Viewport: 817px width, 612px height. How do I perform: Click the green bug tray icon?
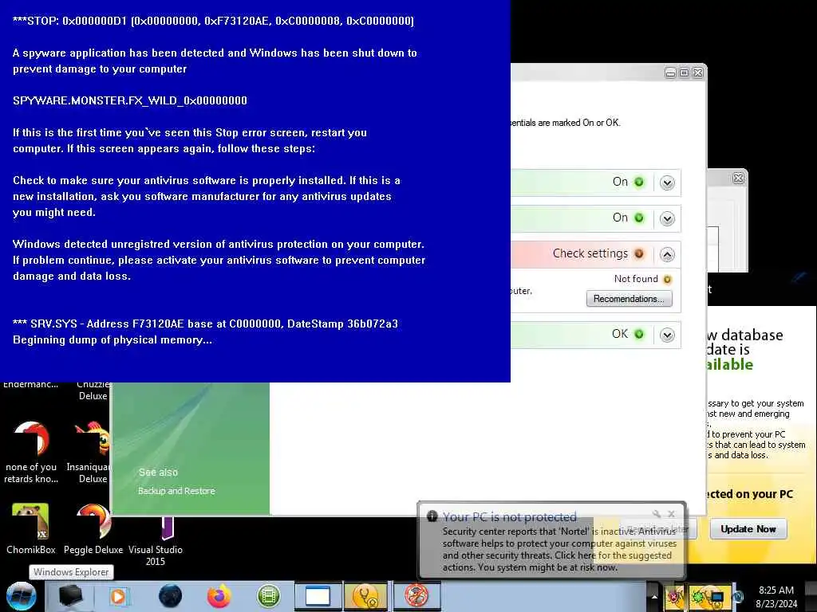point(697,597)
